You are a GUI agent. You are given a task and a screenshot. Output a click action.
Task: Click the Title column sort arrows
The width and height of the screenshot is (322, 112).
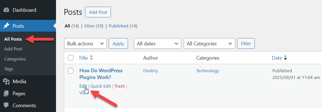(91, 58)
